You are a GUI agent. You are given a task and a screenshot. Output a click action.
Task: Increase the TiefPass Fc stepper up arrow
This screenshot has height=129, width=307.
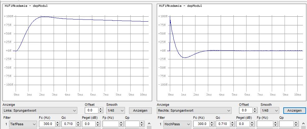57,123
